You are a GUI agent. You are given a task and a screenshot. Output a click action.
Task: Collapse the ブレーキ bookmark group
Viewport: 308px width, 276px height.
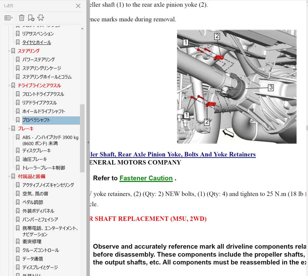click(x=9, y=129)
